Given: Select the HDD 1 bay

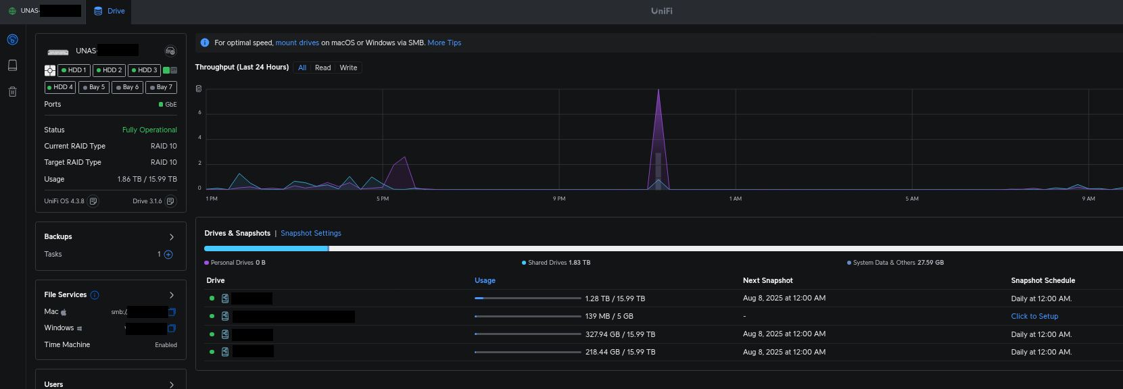Looking at the screenshot, I should [x=74, y=70].
